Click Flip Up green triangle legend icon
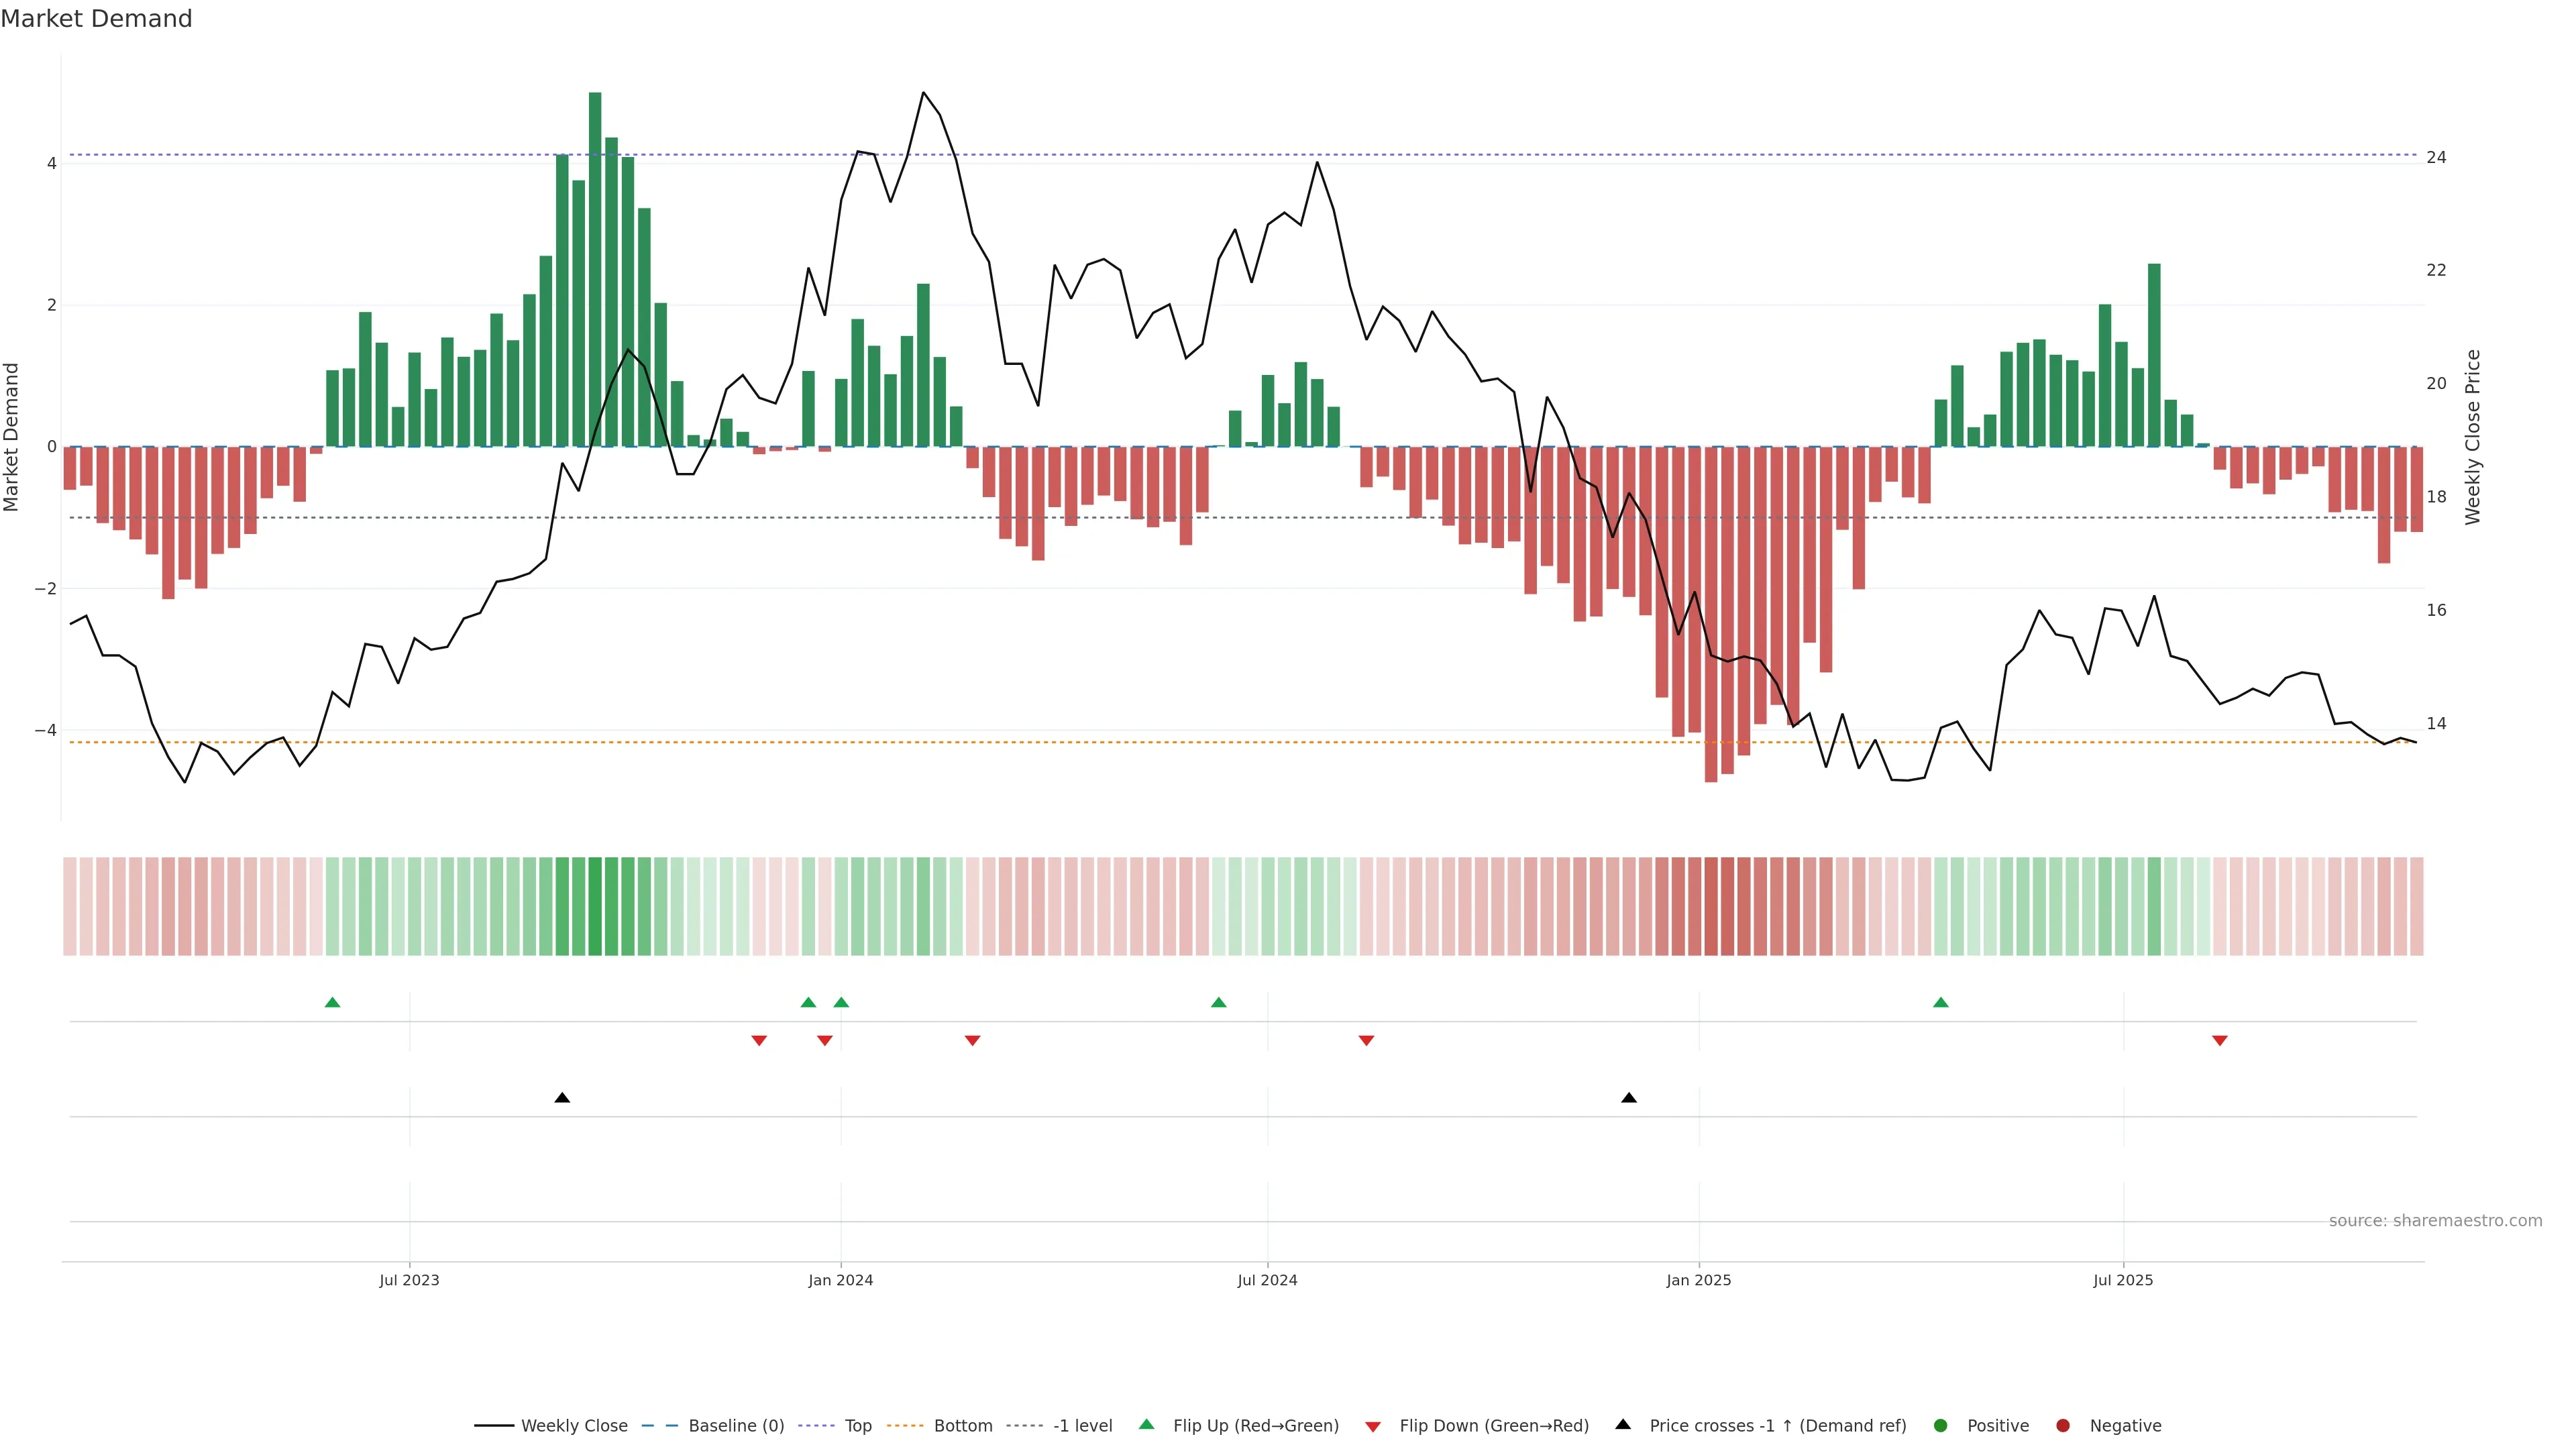2576x1449 pixels. coord(1147,1425)
